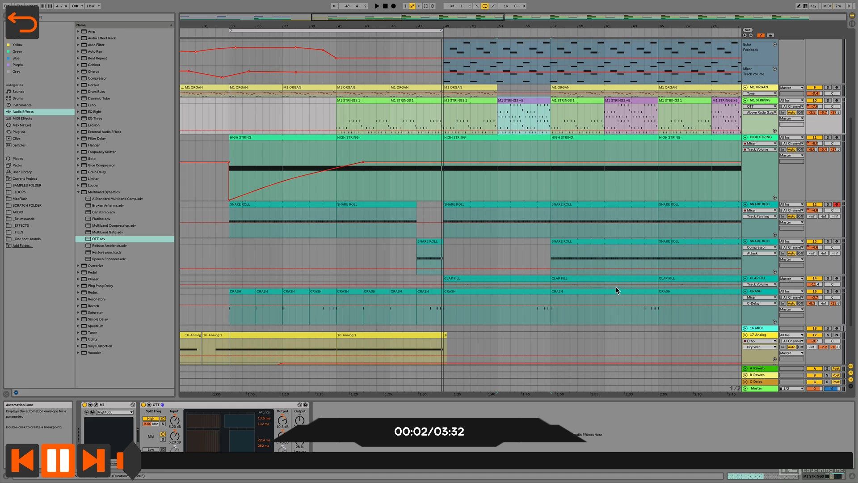Toggle the yellow Automation Arm button
Screen dimensions: 858x483
412,6
